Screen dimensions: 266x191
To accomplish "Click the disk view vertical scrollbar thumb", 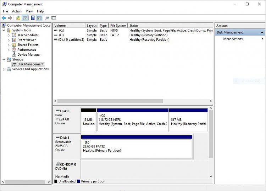I will (x=211, y=134).
